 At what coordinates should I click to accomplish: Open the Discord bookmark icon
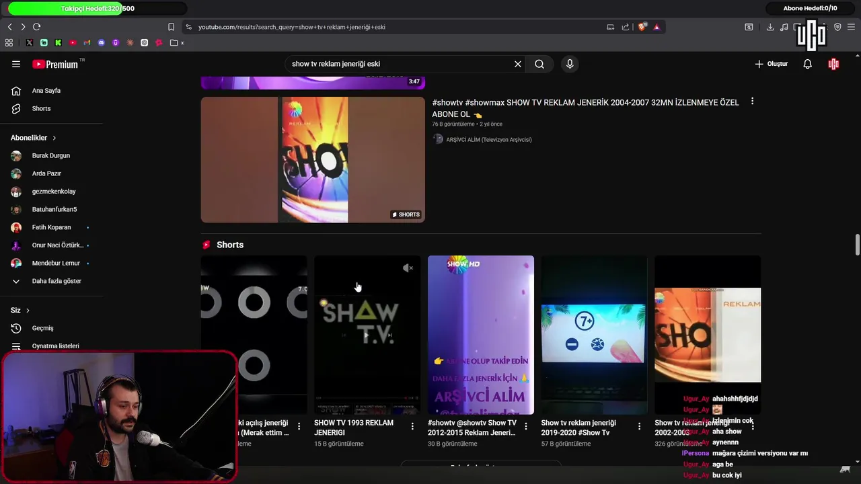102,43
